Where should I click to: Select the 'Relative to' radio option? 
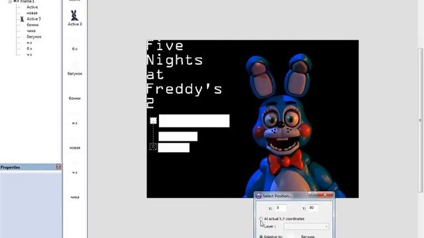click(x=261, y=237)
